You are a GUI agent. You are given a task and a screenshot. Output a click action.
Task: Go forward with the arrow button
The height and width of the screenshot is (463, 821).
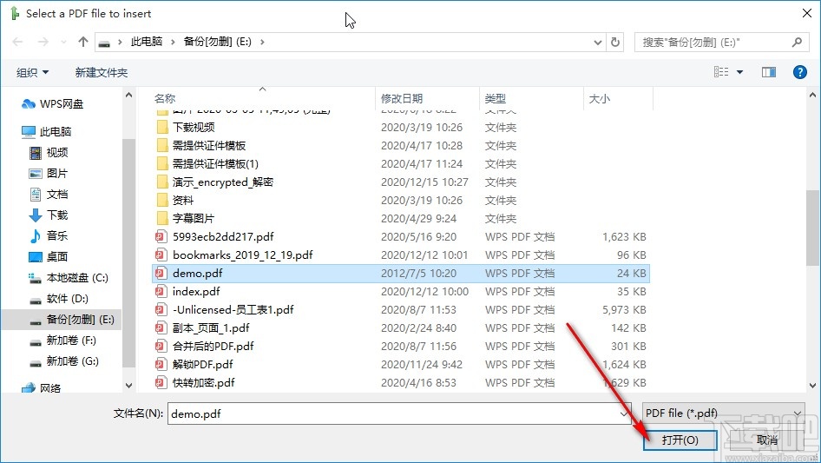43,42
